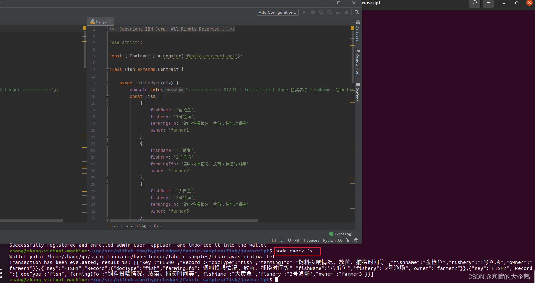Click createFish() breadcrumb item
The image size is (535, 283).
(x=136, y=226)
